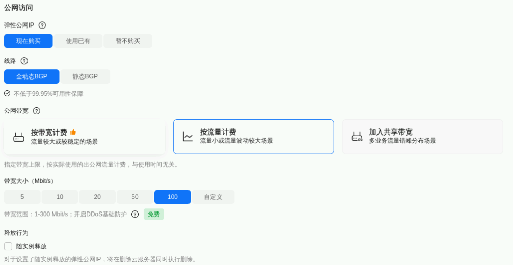Choose 使用已有 elastic IP option
The height and width of the screenshot is (265, 513).
78,41
